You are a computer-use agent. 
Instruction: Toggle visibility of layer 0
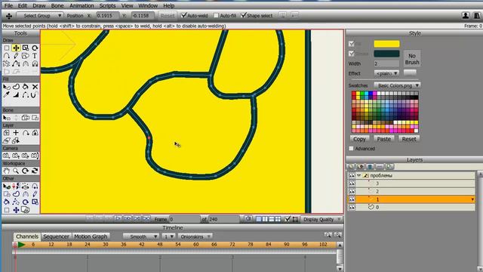point(352,207)
